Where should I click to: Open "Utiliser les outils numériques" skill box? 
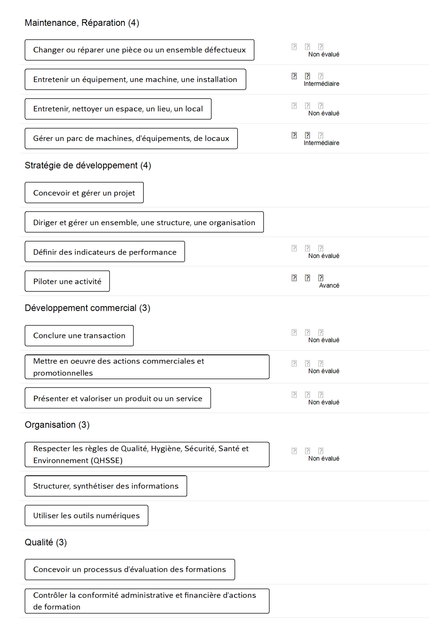pos(86,516)
